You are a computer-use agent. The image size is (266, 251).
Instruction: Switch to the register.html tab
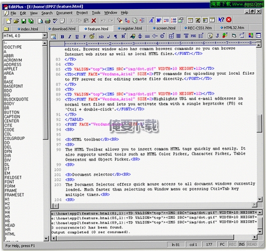[130, 28]
